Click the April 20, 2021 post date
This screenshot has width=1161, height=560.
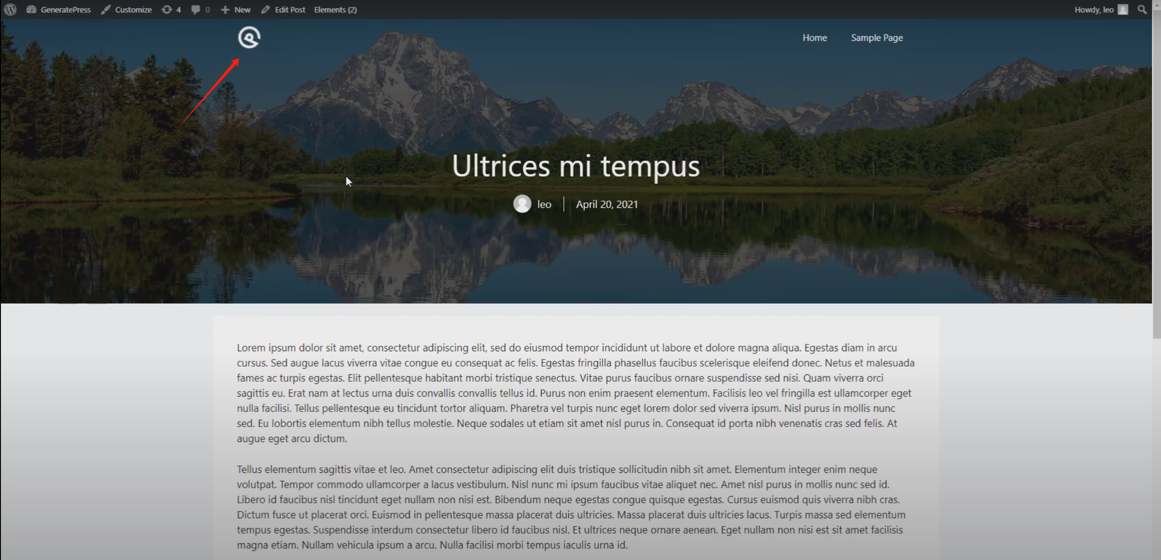point(607,204)
